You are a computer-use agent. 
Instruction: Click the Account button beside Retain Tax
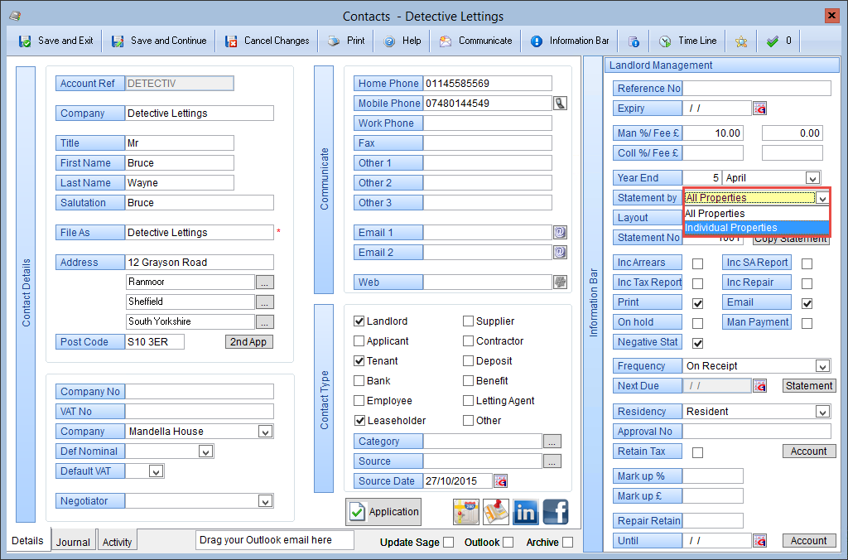tap(809, 451)
